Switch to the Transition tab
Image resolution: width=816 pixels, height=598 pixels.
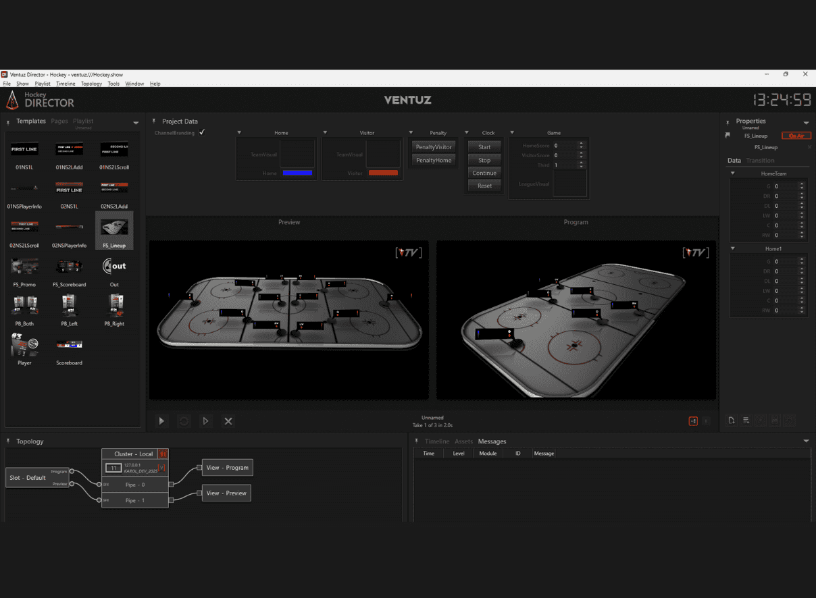point(760,161)
